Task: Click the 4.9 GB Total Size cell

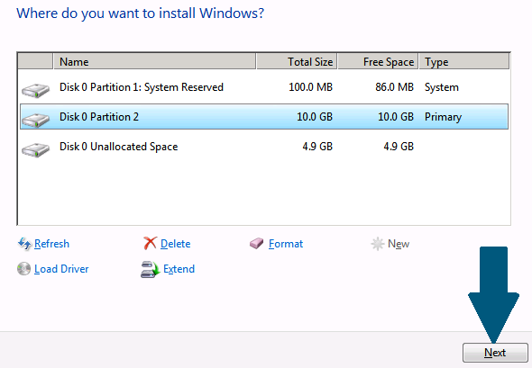Action: [x=317, y=147]
